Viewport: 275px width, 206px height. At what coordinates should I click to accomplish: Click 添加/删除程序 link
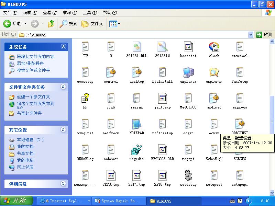click(30, 64)
